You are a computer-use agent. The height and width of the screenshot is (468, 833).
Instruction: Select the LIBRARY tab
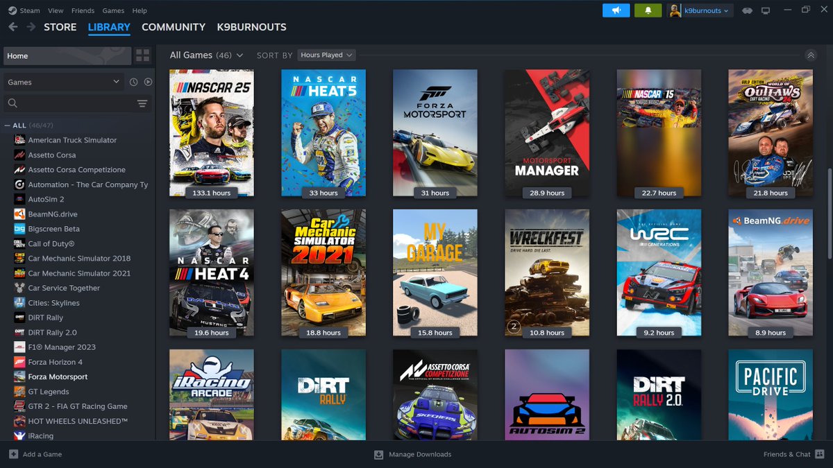click(109, 27)
